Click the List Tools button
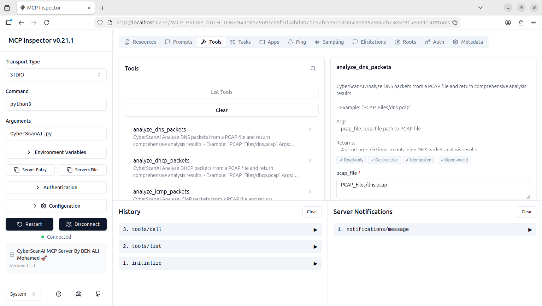This screenshot has height=306, width=542. [x=222, y=92]
